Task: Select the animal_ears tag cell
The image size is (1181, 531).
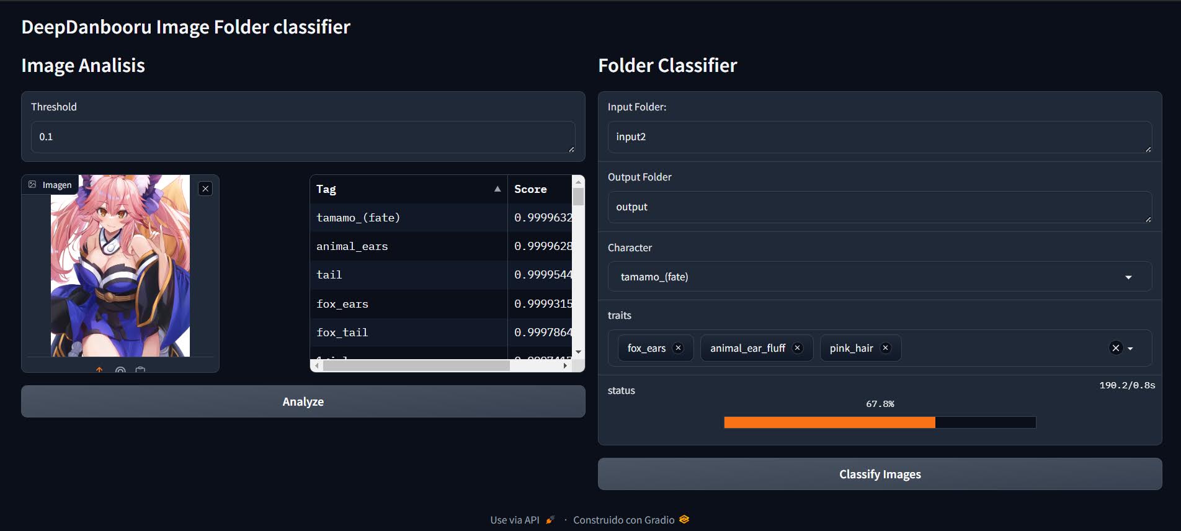Action: 409,246
